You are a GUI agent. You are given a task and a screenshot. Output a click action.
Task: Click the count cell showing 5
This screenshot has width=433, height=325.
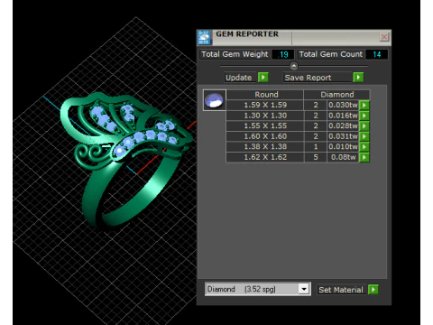click(316, 157)
